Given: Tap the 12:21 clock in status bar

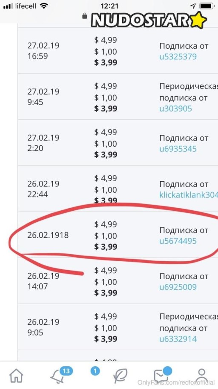Looking at the screenshot, I should 109,6.
